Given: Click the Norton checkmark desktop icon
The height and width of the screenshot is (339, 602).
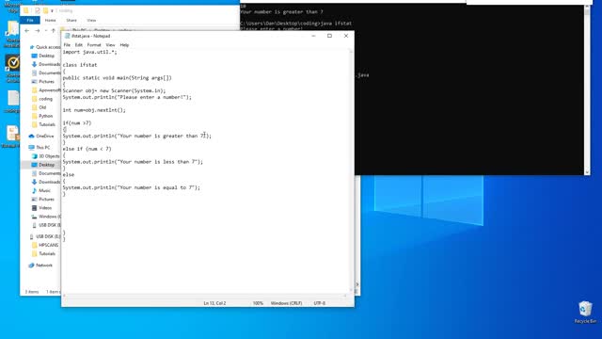Looking at the screenshot, I should point(12,63).
